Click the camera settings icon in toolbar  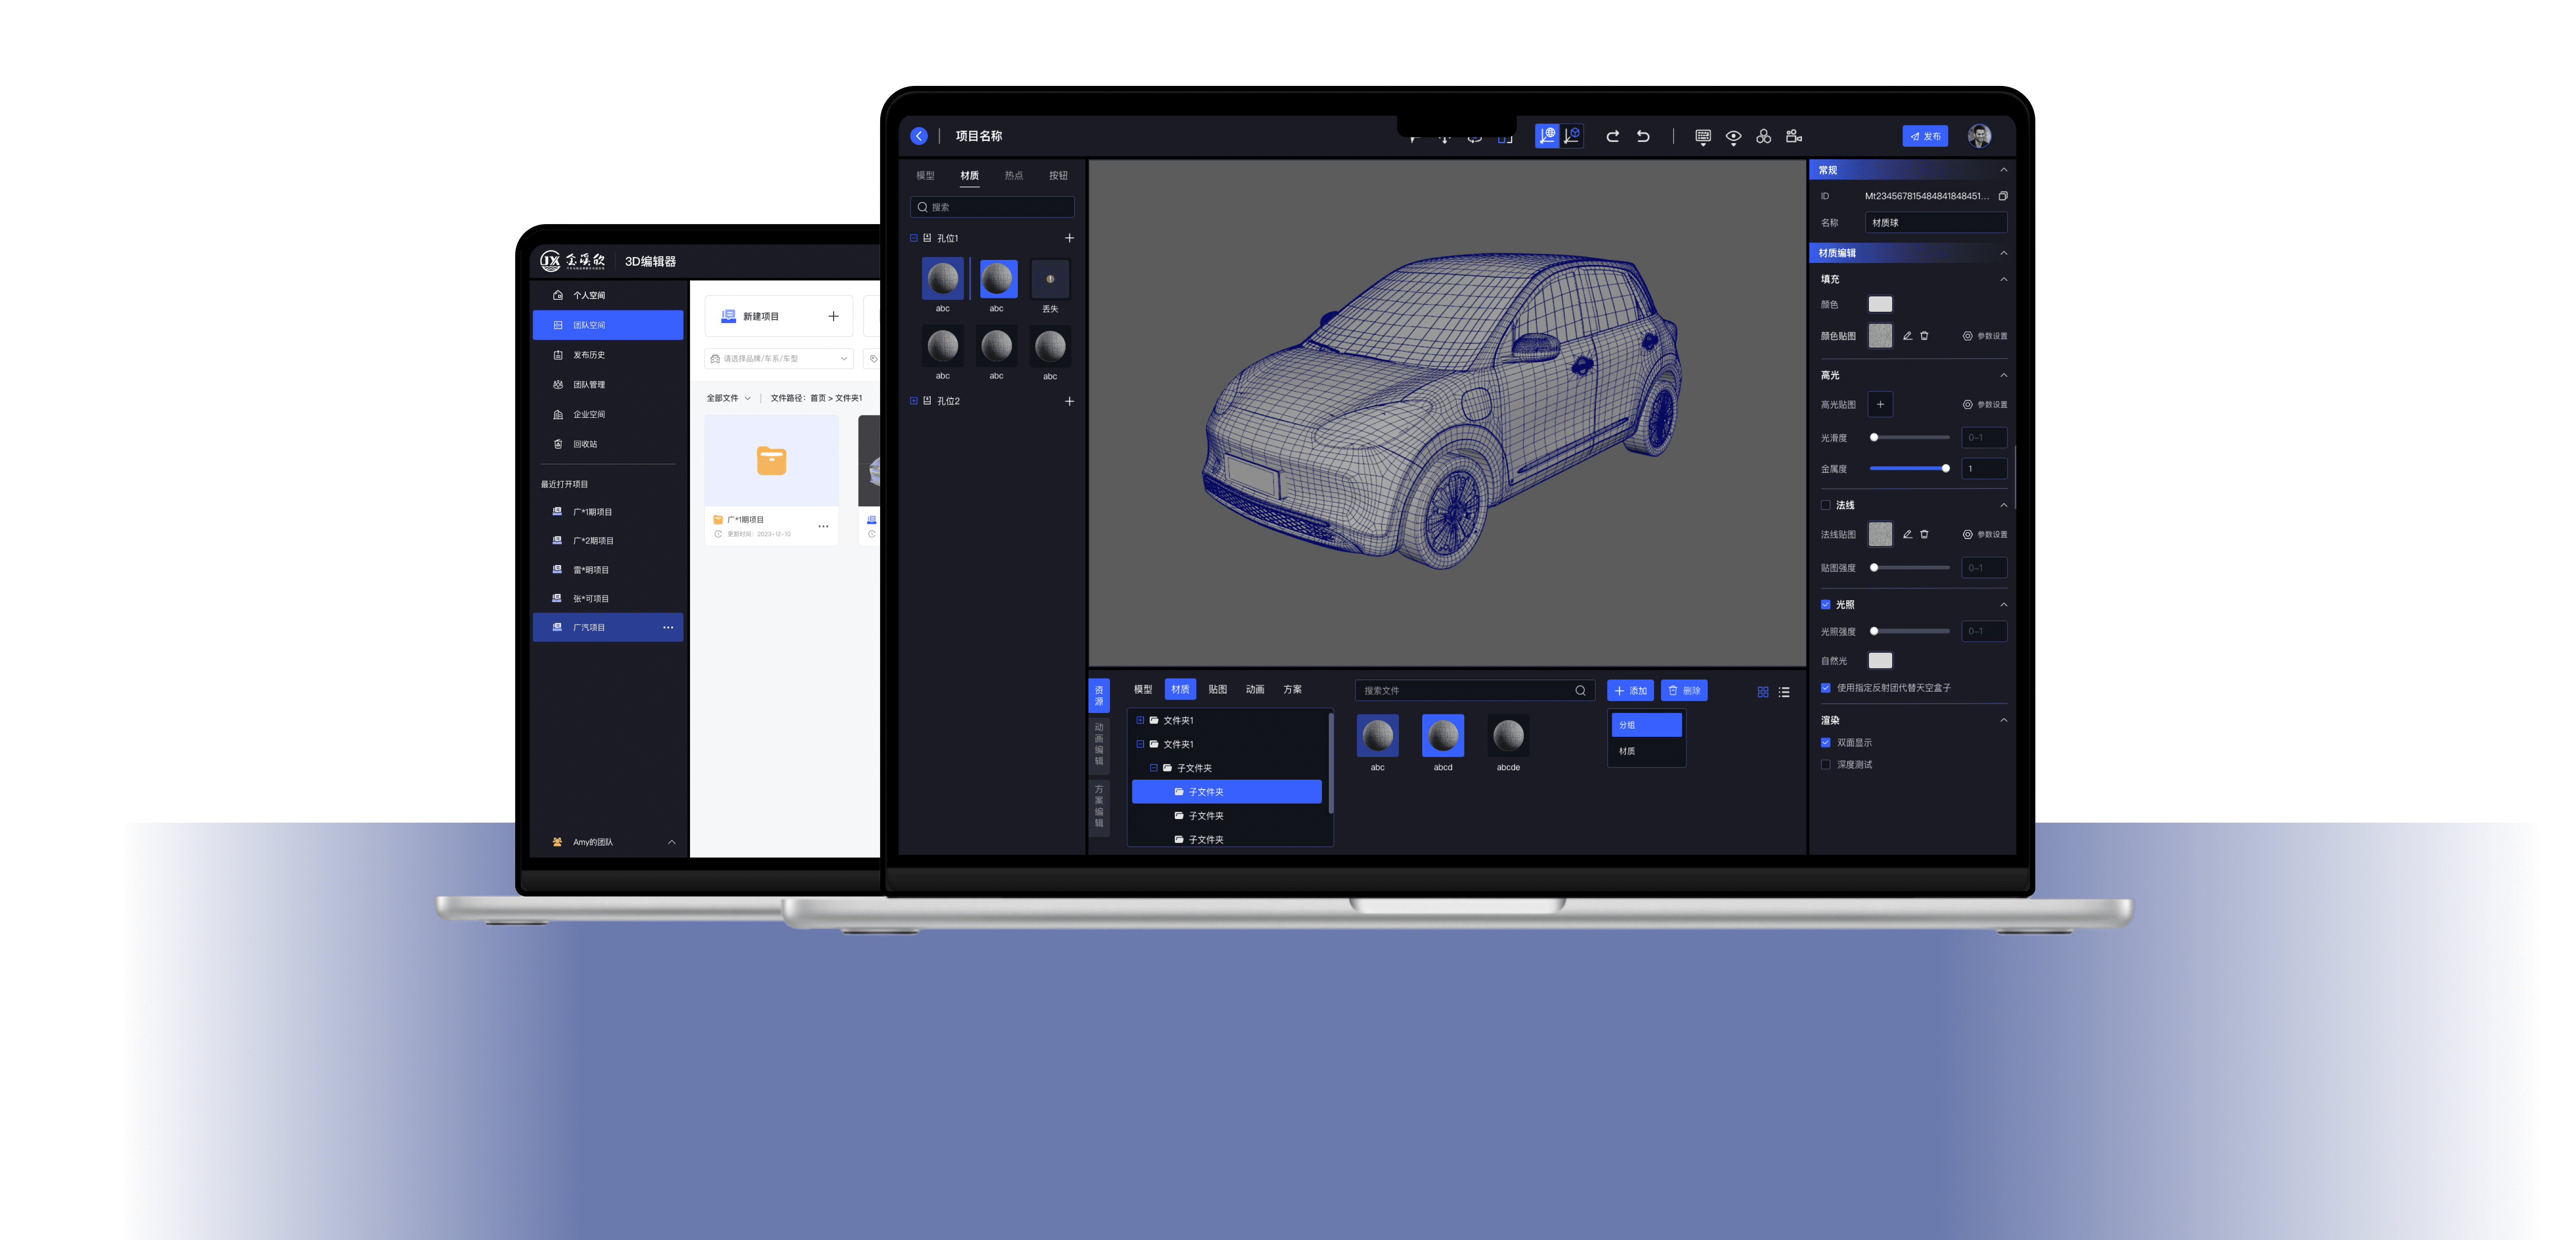coord(1794,136)
